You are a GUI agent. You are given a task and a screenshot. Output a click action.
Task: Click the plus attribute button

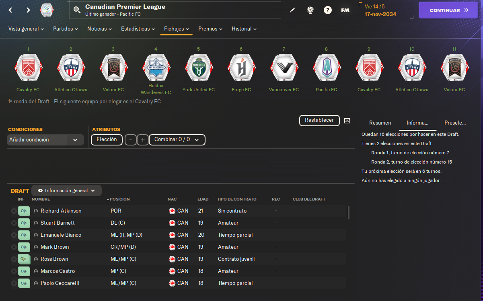click(x=143, y=140)
